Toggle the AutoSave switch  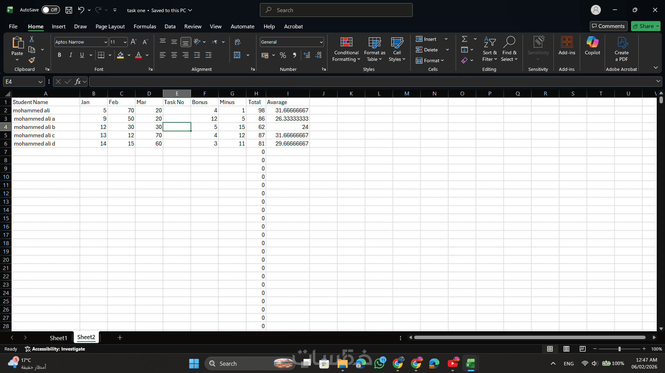coord(51,10)
